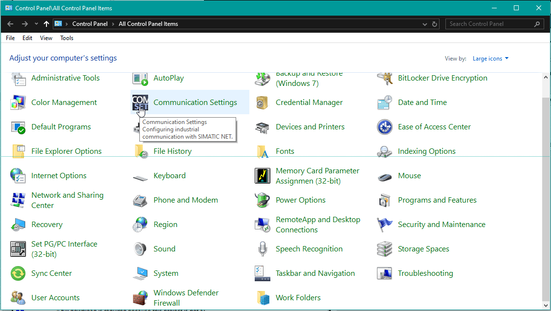The image size is (551, 311).
Task: Open the Color Management icon
Action: tap(18, 103)
